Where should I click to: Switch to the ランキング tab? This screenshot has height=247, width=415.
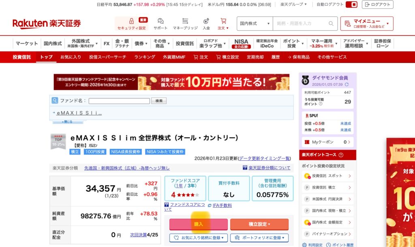[x=145, y=57]
